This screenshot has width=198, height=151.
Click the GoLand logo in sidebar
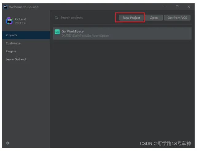[x=9, y=21]
